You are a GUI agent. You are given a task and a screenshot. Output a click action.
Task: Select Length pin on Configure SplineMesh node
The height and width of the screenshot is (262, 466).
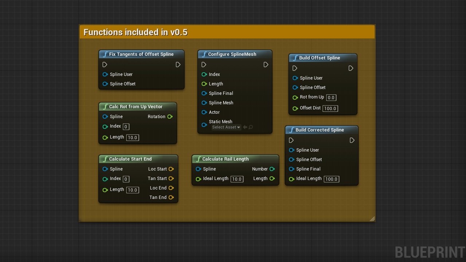204,84
